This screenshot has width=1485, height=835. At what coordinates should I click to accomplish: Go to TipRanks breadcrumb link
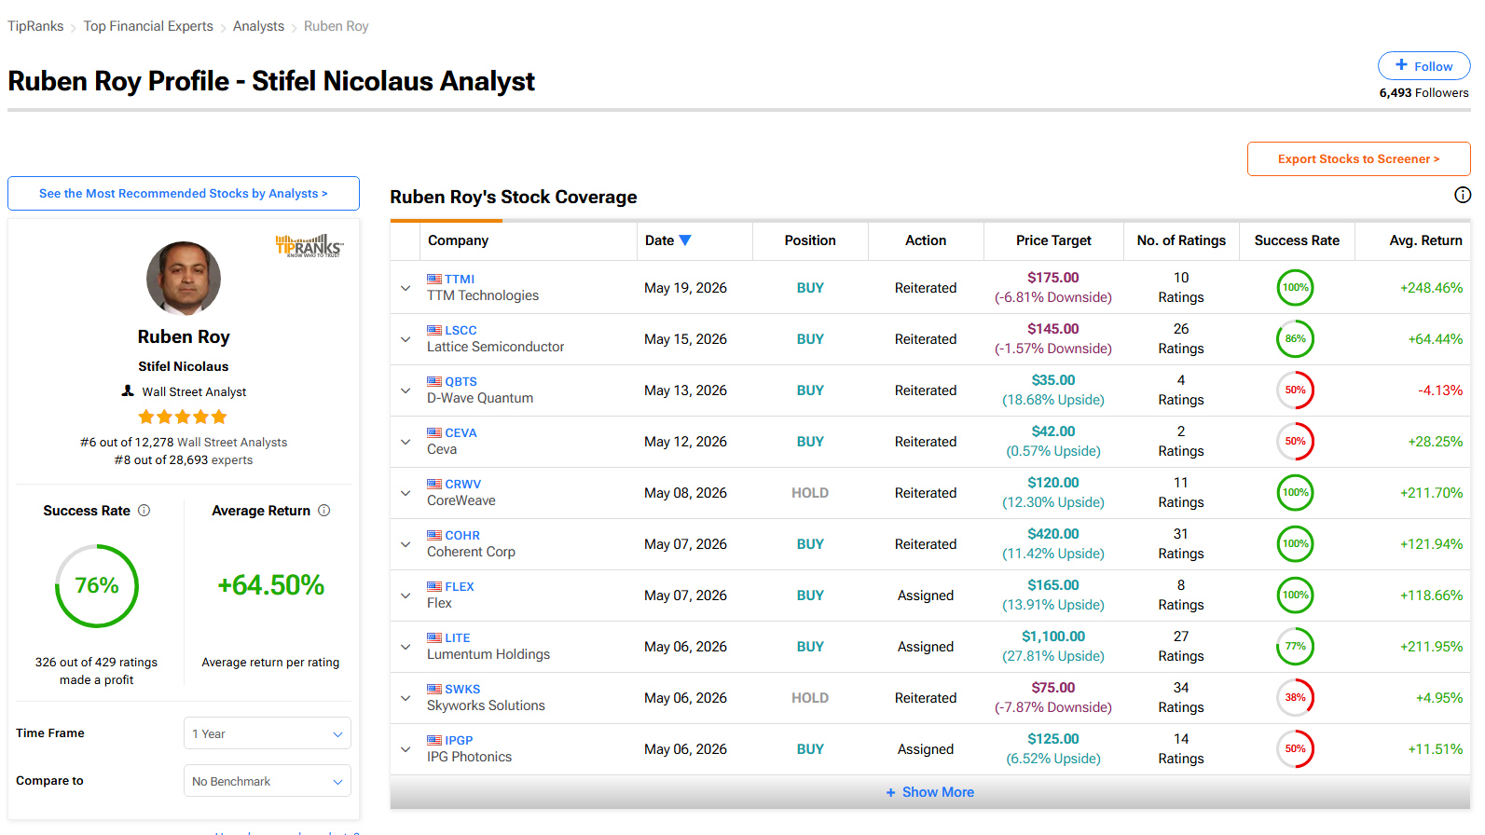[35, 26]
